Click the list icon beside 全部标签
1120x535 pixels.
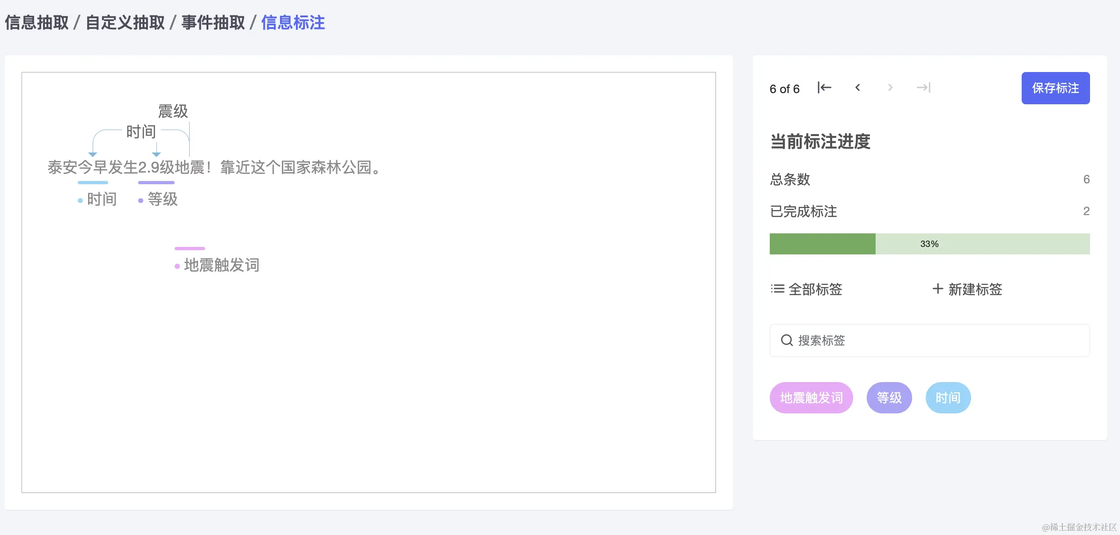[x=777, y=289]
